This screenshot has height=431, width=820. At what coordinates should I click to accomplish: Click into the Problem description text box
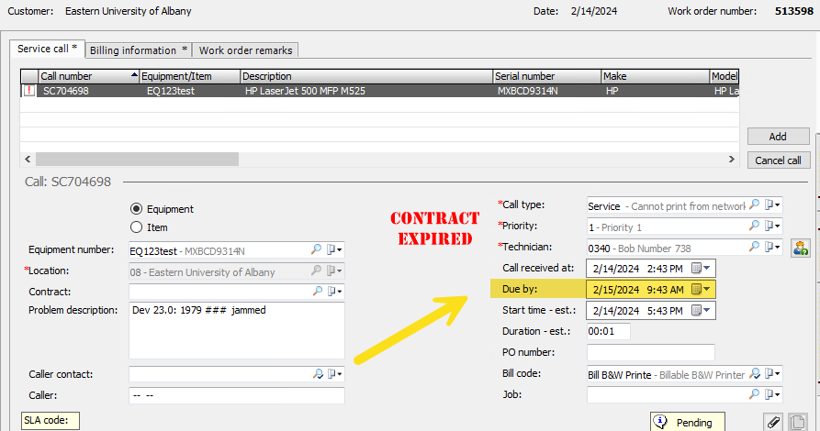236,330
